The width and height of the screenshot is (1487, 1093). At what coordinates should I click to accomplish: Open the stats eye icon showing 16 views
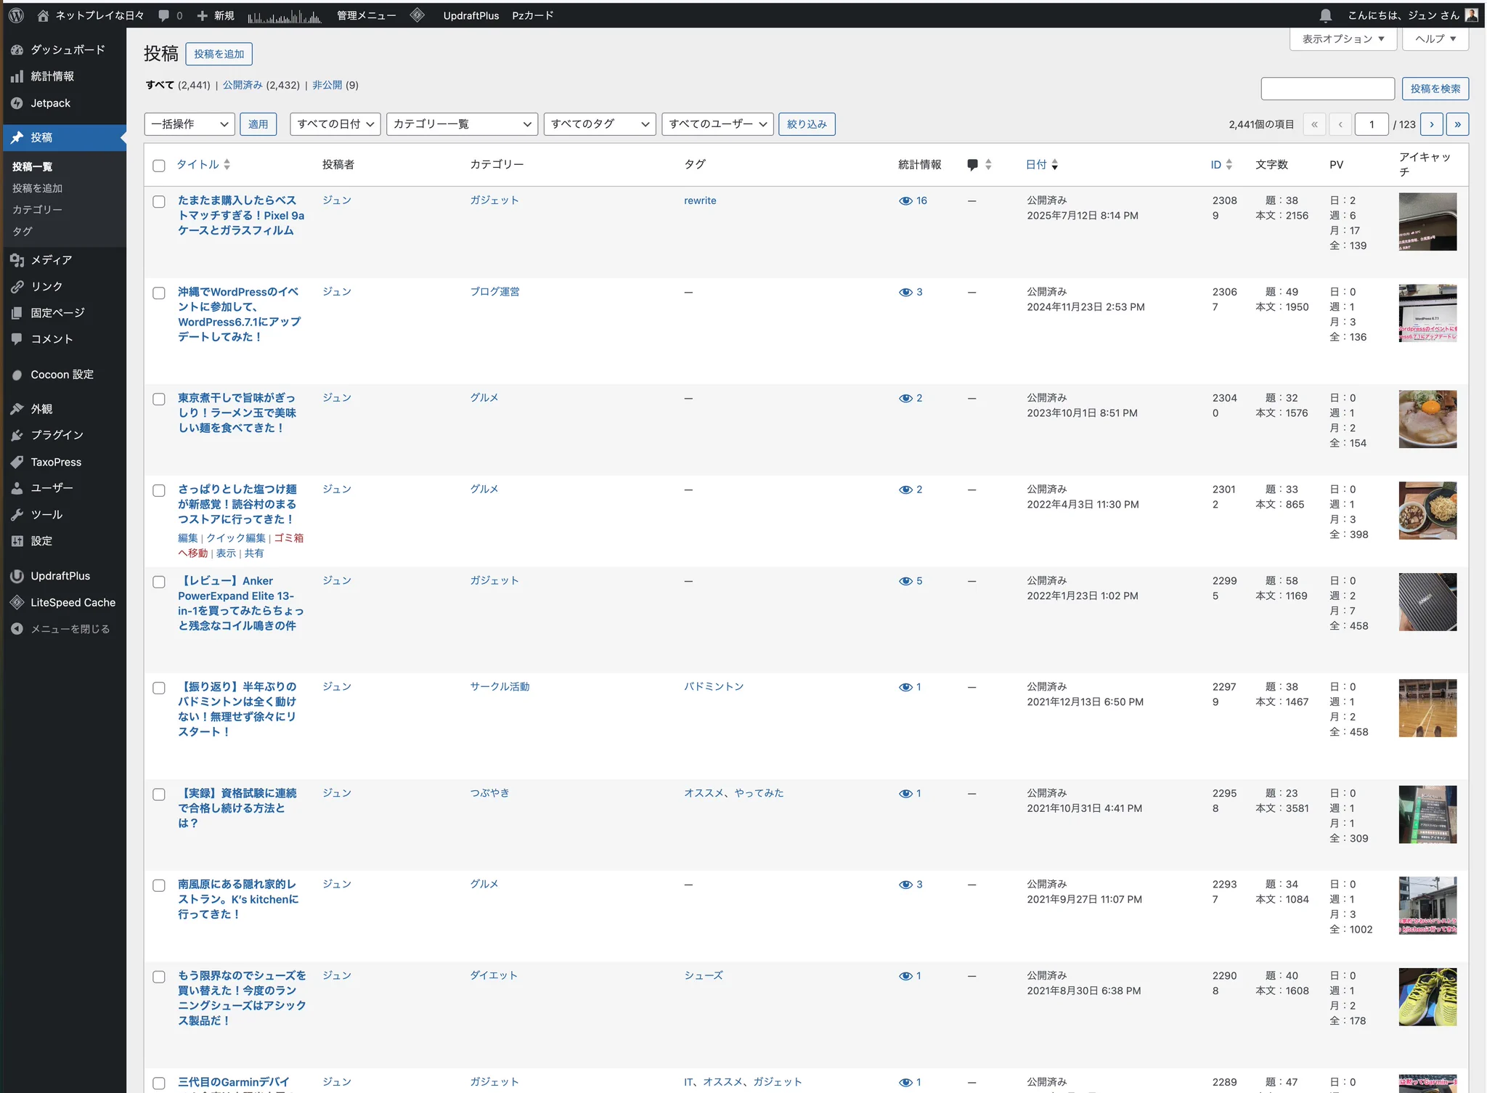905,201
